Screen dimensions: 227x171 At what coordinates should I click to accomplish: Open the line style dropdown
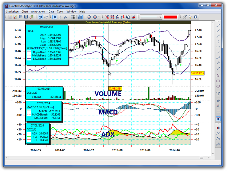tap(151, 17)
